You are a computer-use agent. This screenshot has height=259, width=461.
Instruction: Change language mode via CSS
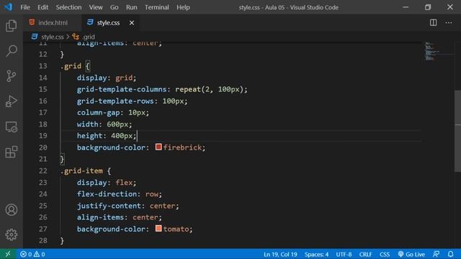385,254
